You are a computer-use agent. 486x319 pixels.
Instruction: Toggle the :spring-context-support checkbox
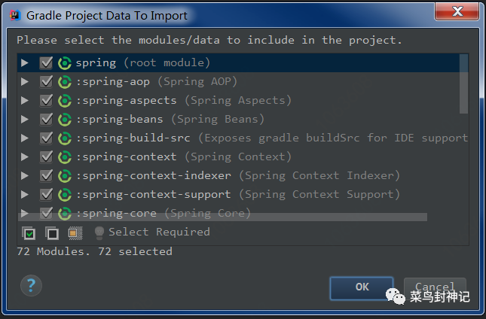[x=46, y=195]
